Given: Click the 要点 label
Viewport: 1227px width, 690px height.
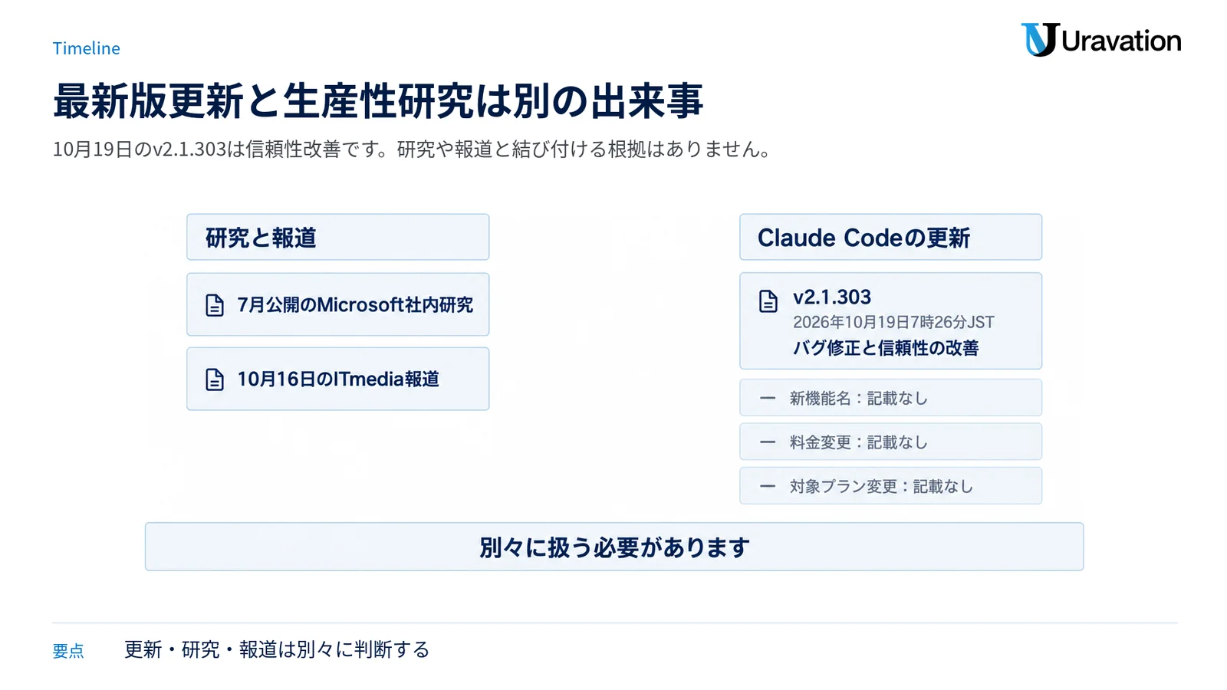Looking at the screenshot, I should (x=68, y=651).
